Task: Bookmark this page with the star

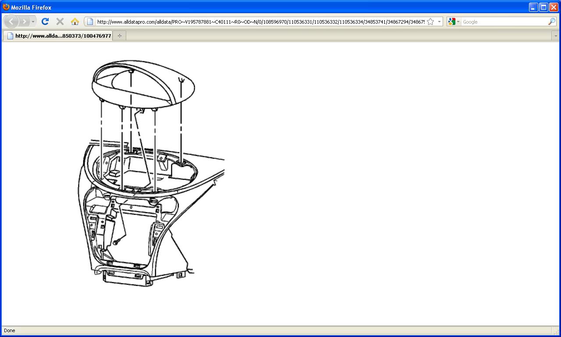Action: tap(430, 21)
